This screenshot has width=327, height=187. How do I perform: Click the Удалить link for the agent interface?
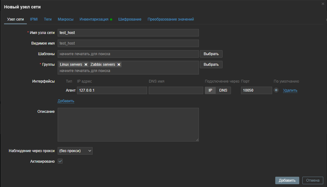tap(290, 90)
